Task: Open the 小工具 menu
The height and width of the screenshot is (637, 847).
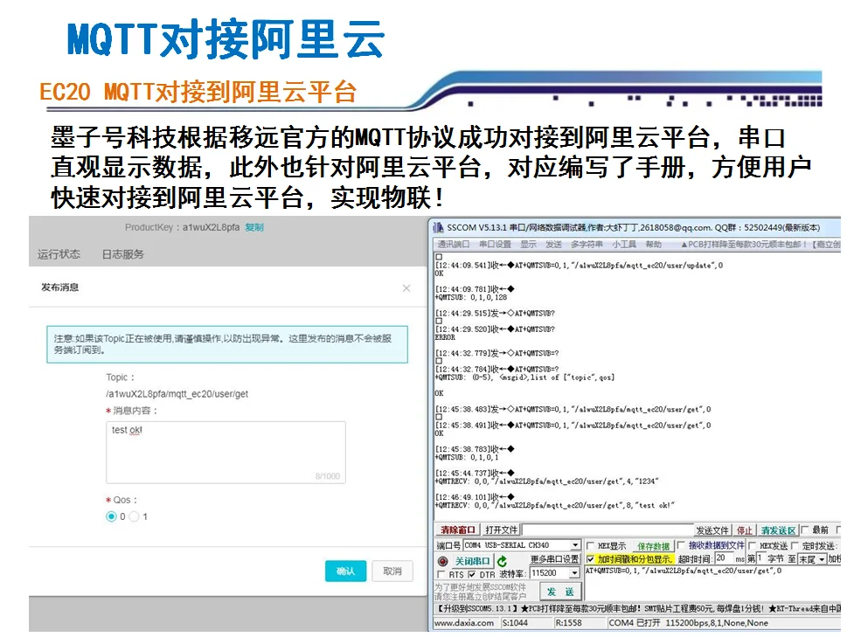Action: (624, 245)
